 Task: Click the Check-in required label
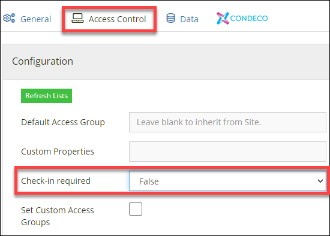click(x=56, y=181)
